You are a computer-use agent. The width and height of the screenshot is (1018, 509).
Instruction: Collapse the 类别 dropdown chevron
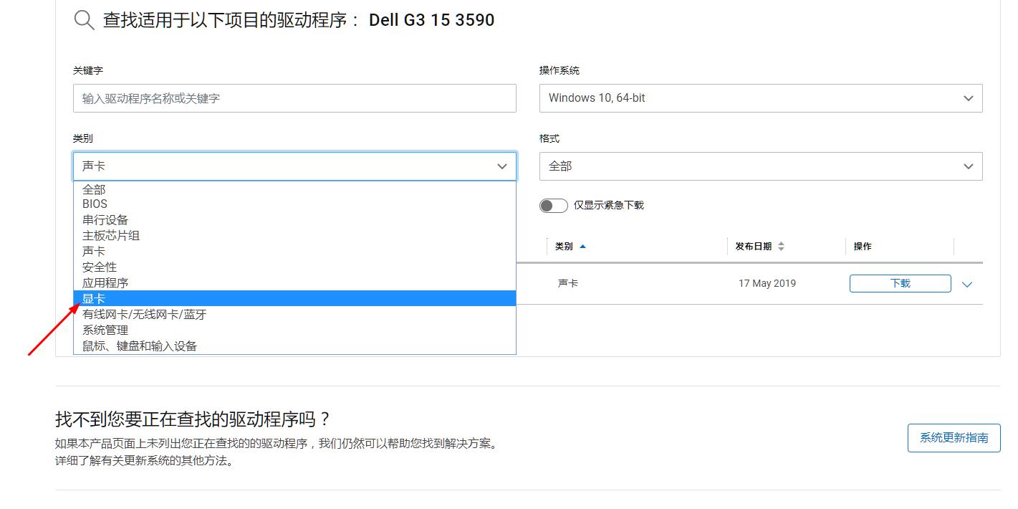[x=501, y=166]
